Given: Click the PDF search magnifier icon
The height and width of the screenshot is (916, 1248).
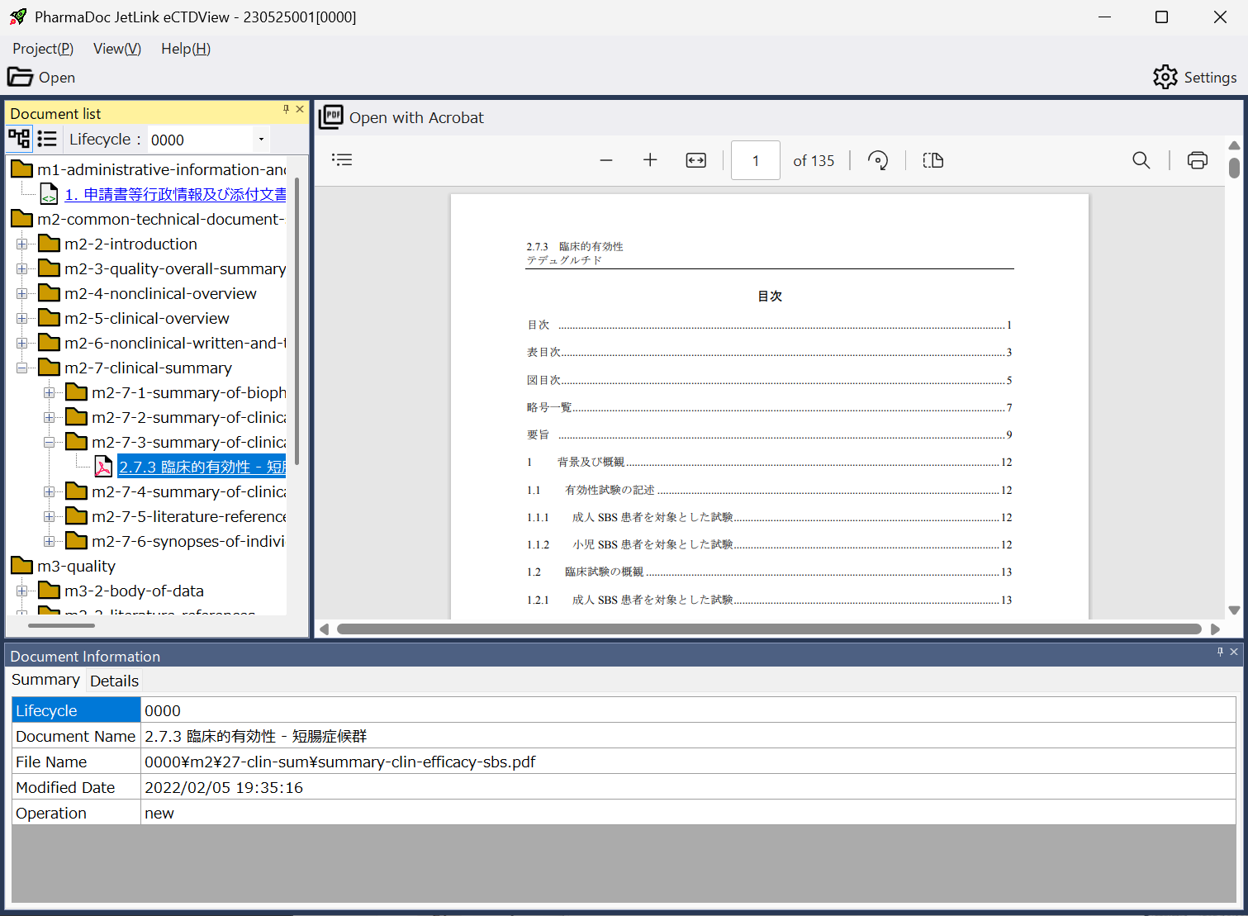Looking at the screenshot, I should [1141, 160].
